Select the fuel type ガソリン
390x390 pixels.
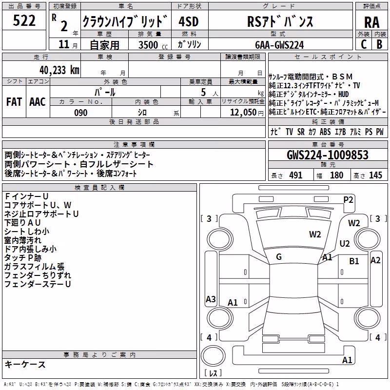(x=189, y=44)
